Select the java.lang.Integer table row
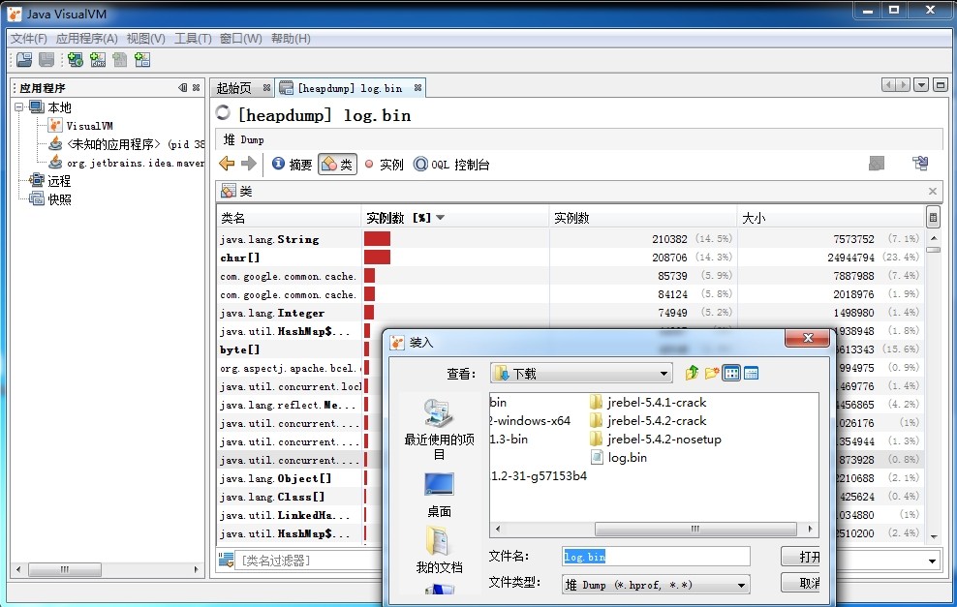The image size is (957, 607). [x=571, y=313]
